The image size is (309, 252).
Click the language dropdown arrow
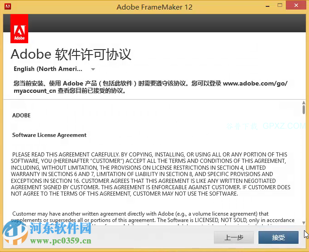click(93, 69)
